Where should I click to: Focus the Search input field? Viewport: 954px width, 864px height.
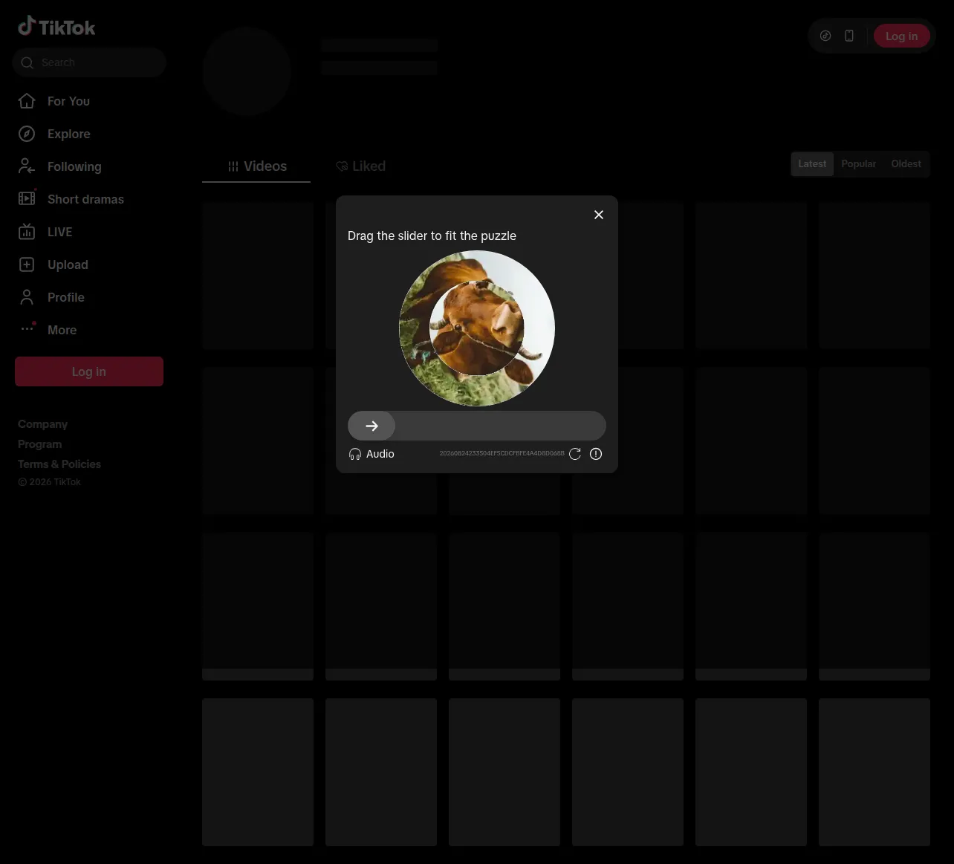click(89, 62)
